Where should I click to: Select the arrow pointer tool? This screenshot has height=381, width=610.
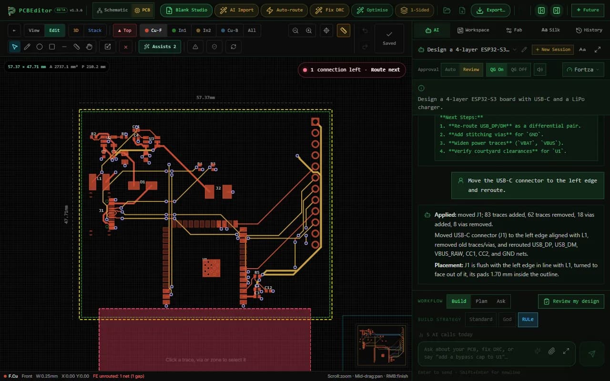point(15,47)
